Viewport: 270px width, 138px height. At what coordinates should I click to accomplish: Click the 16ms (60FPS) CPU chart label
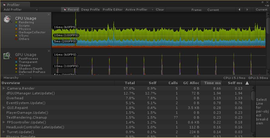(x=65, y=27)
